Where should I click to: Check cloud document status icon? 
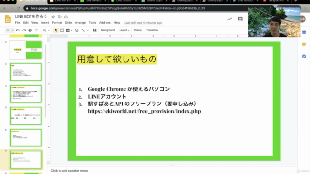click(x=66, y=17)
